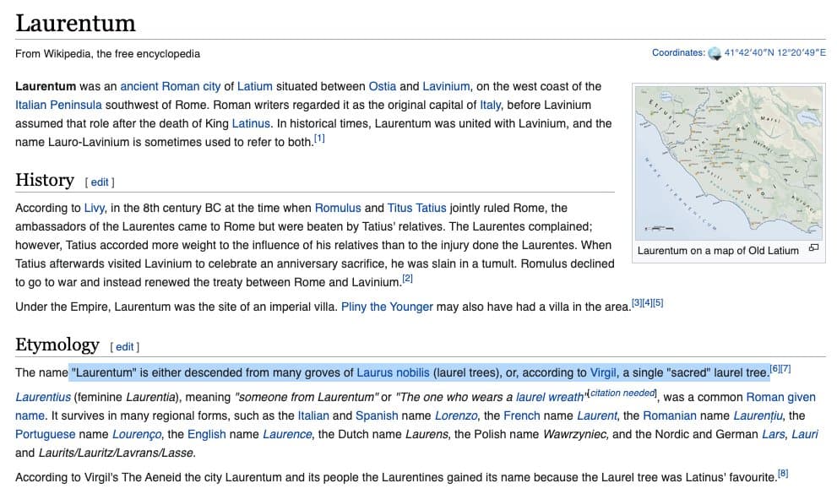
Task: Edit the History section
Action: click(x=100, y=182)
